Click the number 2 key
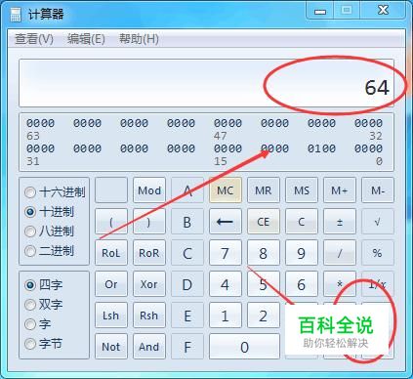 point(264,316)
